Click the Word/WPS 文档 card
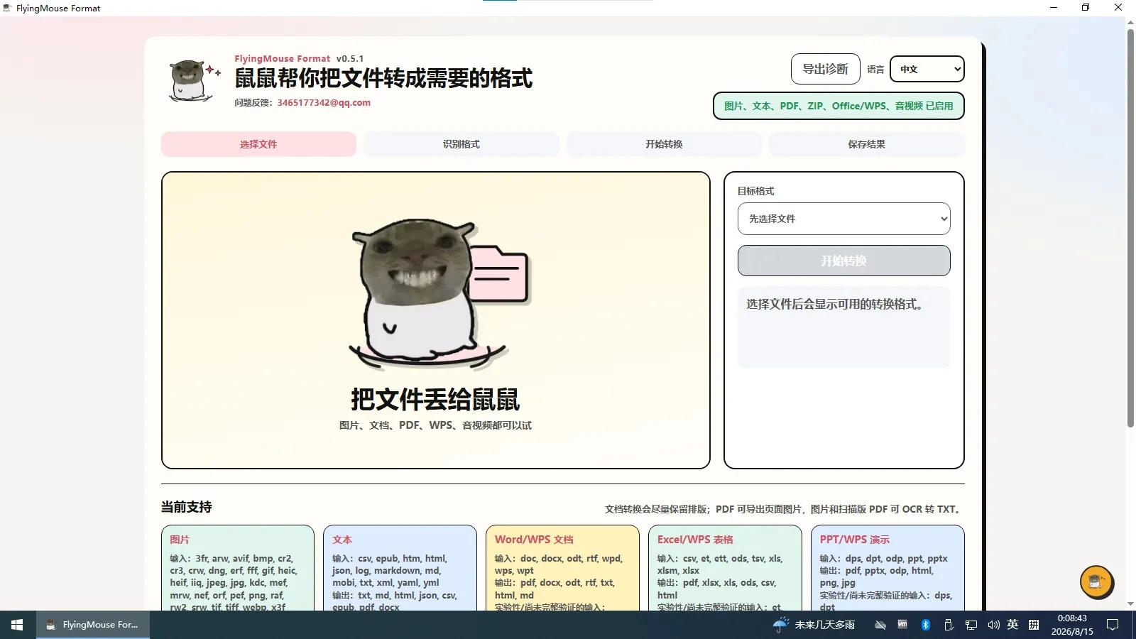This screenshot has height=639, width=1136. click(562, 568)
